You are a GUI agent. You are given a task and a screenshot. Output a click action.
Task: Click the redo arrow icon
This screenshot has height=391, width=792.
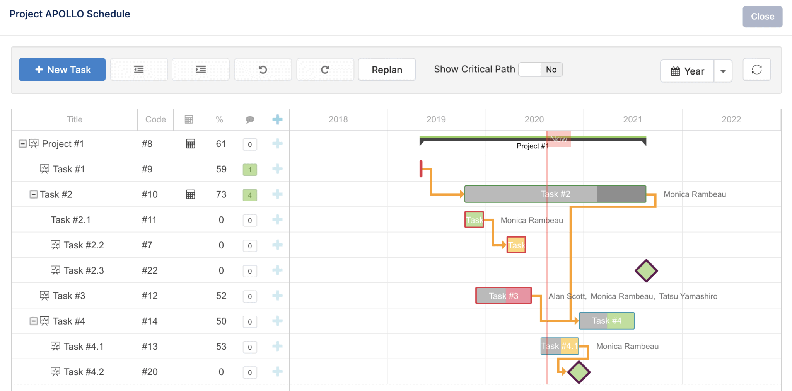click(325, 70)
